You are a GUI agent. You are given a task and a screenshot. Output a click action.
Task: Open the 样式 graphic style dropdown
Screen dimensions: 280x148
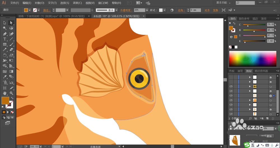[164, 10]
